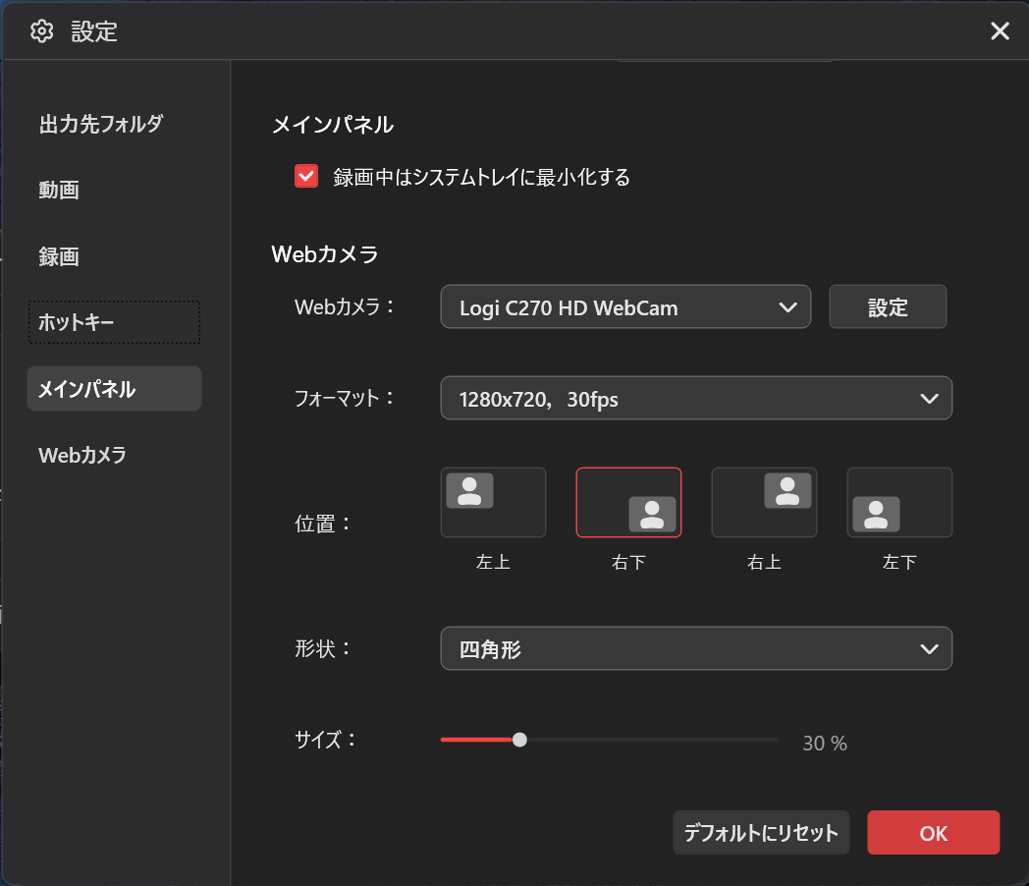Screen dimensions: 1029x886
Task: Confirm settings with the OK button
Action: pos(933,833)
